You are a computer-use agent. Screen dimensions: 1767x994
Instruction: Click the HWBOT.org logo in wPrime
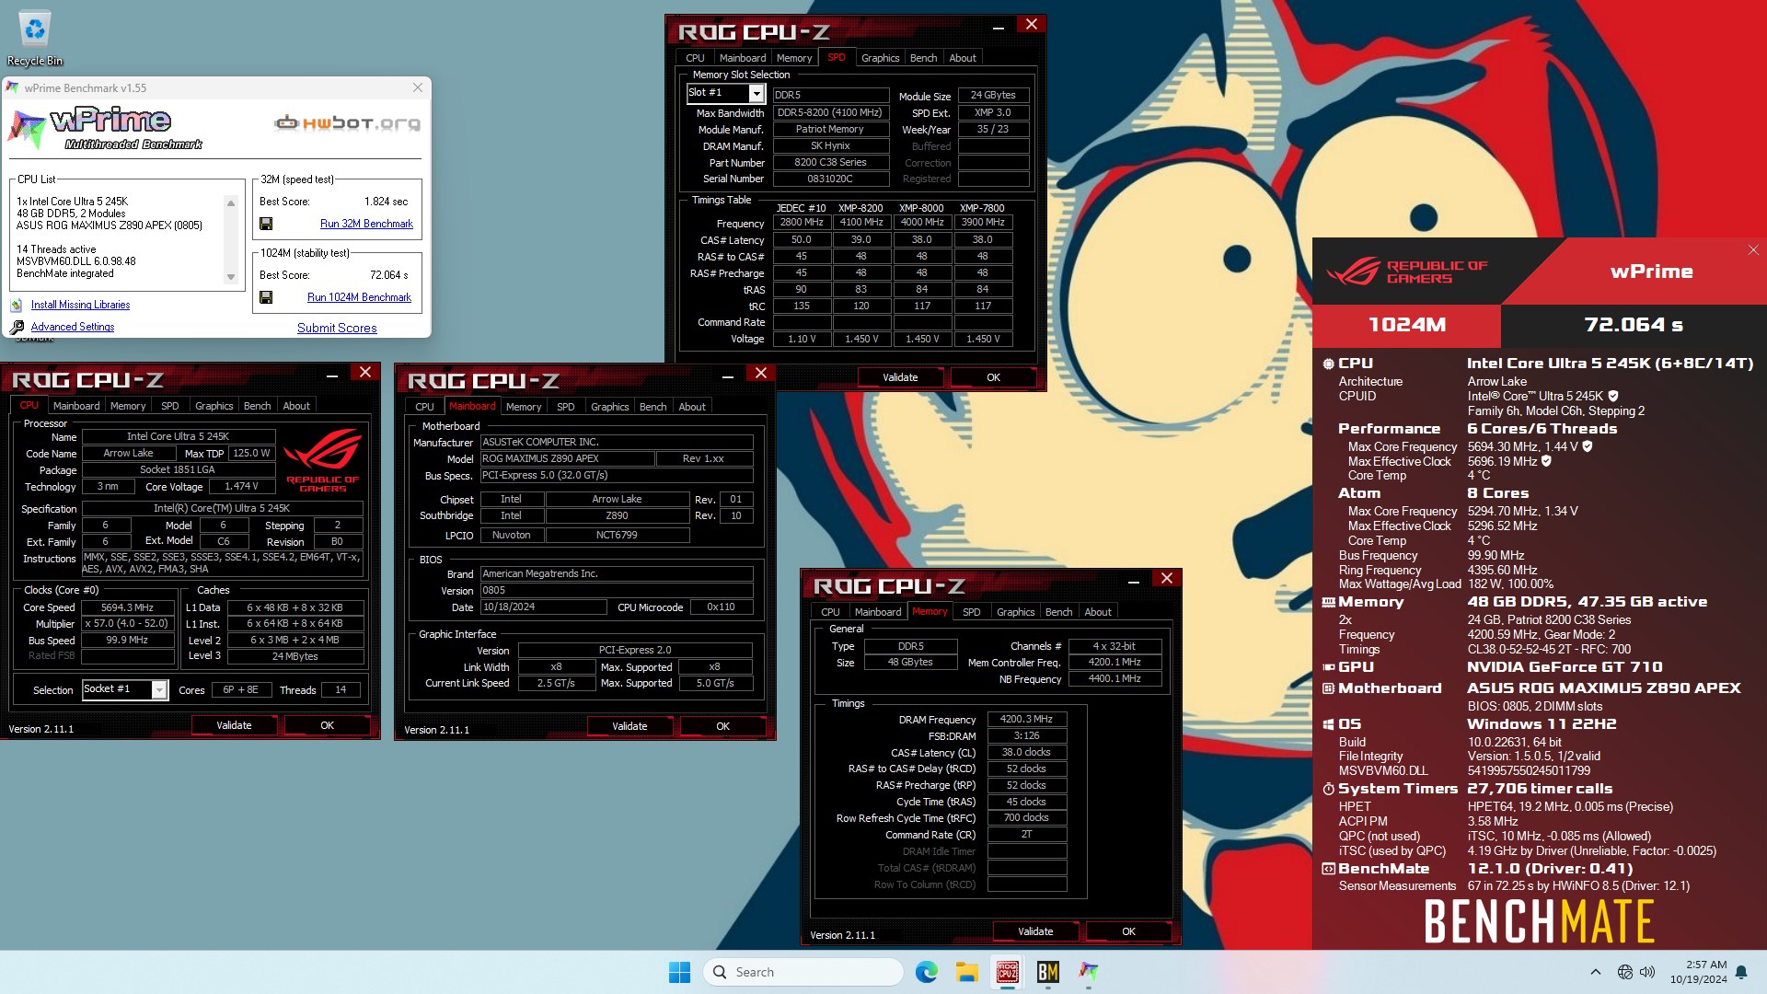[x=348, y=123]
